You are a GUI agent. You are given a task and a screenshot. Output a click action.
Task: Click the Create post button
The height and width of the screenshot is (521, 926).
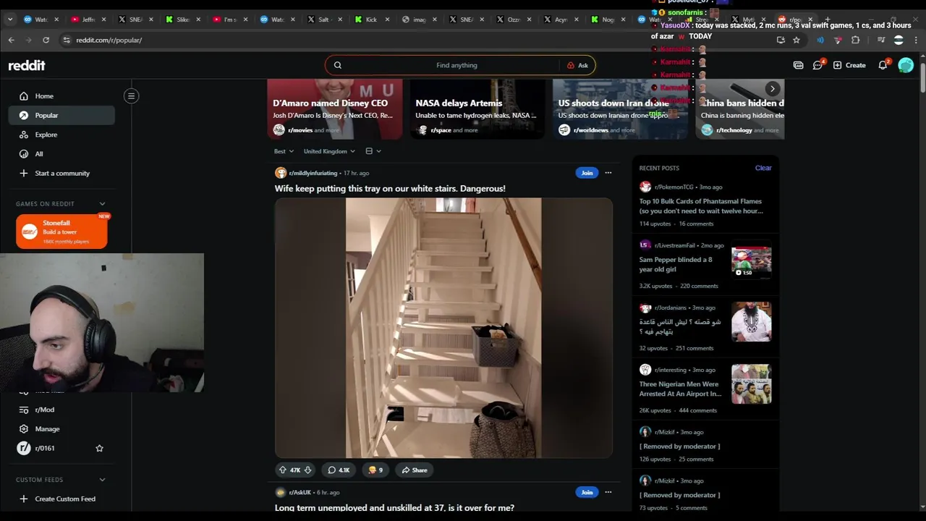pyautogui.click(x=849, y=65)
